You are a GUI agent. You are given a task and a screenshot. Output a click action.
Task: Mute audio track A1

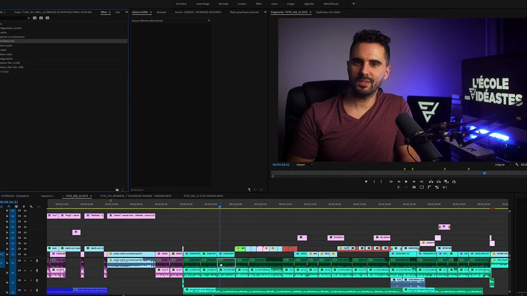(x=25, y=261)
